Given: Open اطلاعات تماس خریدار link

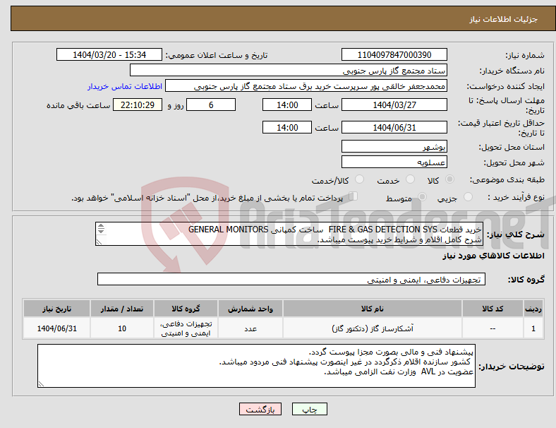Looking at the screenshot, I should (x=125, y=86).
